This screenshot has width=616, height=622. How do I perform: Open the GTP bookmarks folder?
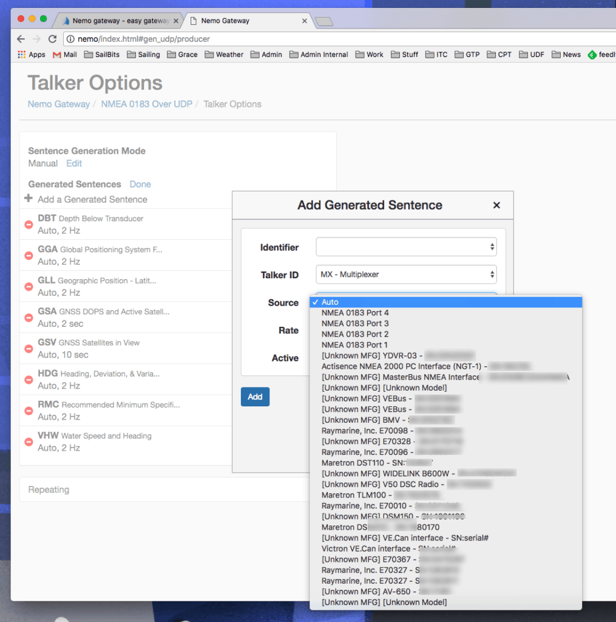tap(467, 54)
